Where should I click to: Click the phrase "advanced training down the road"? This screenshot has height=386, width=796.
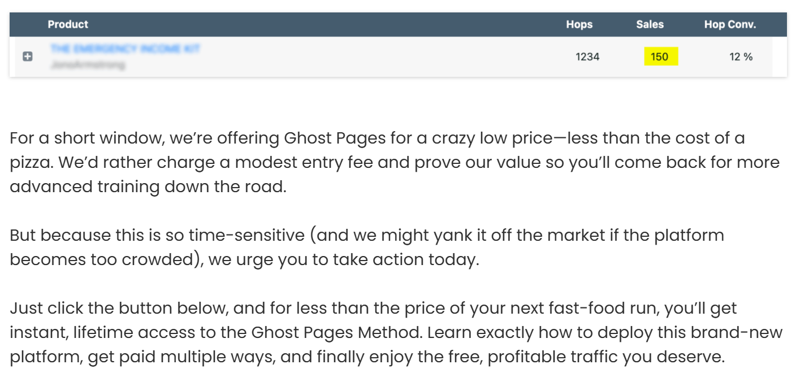[x=148, y=187]
